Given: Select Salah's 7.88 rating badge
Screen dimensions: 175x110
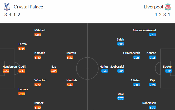Looking at the screenshot, I should (121, 44).
